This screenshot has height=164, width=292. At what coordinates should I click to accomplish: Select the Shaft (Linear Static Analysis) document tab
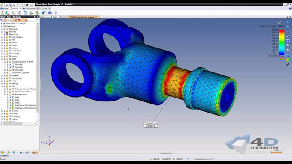tap(83, 17)
